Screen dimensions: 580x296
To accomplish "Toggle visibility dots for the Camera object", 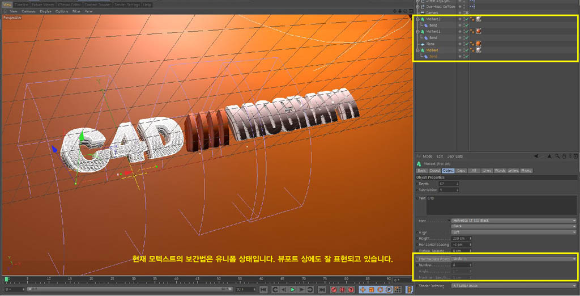I will tap(464, 12).
